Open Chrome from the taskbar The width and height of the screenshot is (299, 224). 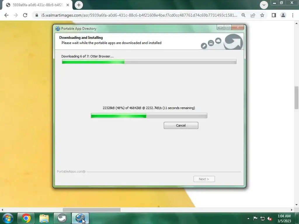(x=26, y=218)
